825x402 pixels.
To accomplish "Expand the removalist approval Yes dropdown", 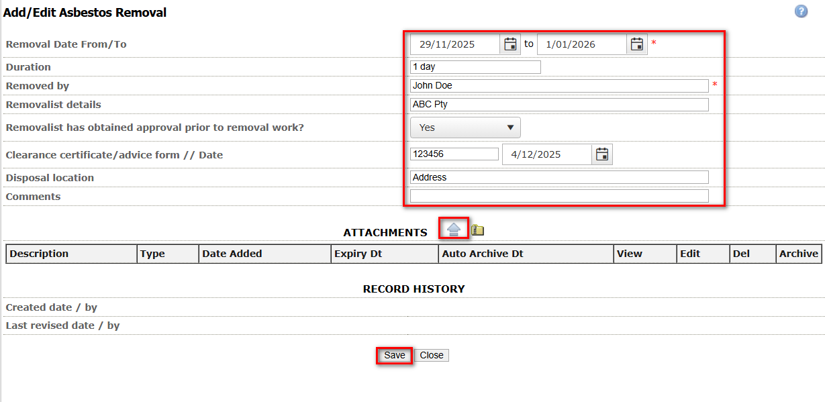I will pos(465,128).
